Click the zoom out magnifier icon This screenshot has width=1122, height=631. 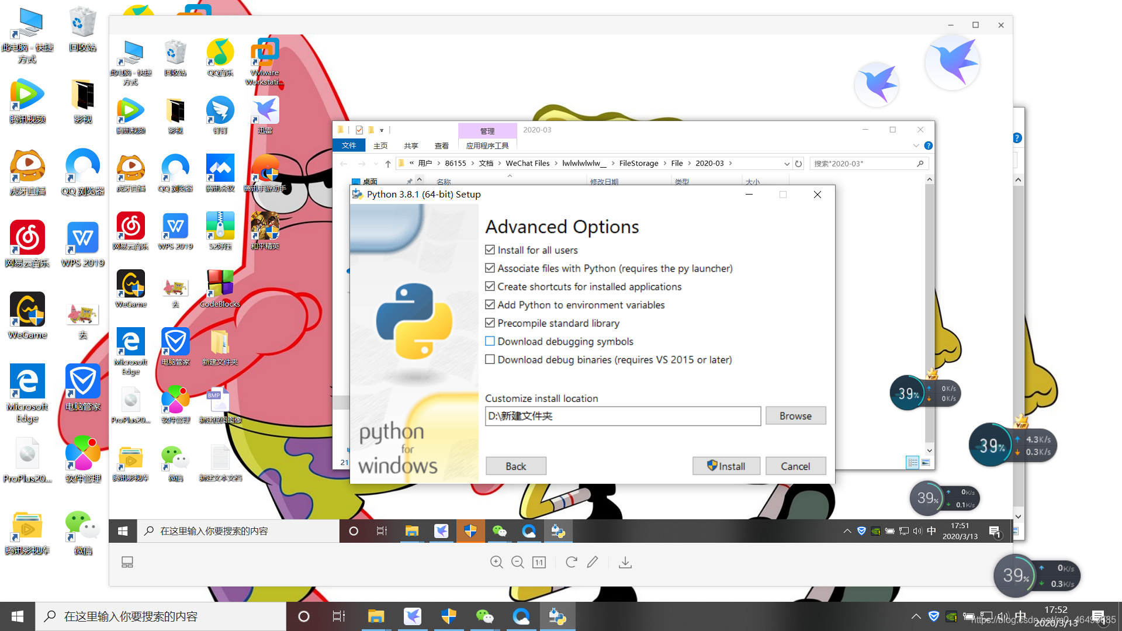(517, 562)
